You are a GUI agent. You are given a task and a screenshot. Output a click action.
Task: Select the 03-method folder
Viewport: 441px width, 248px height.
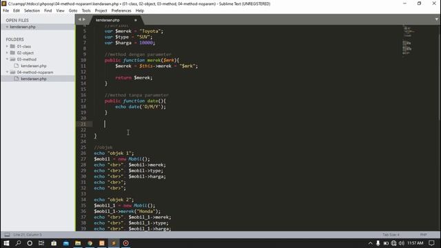click(27, 59)
